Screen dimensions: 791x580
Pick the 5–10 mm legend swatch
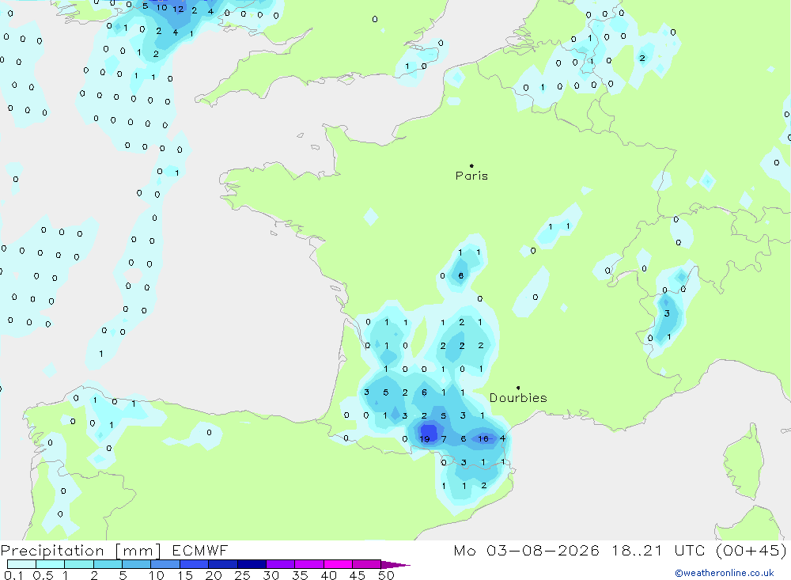click(136, 564)
